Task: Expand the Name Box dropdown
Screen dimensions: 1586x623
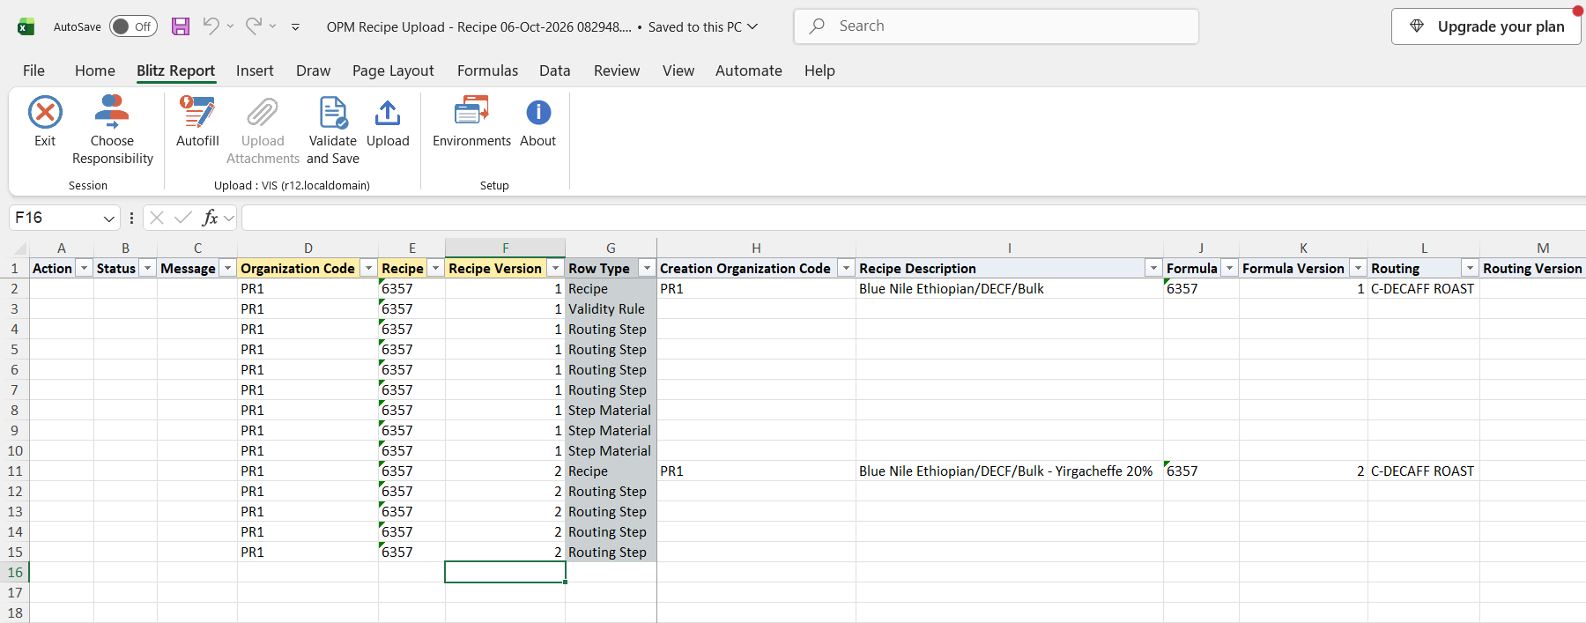Action: (x=108, y=218)
